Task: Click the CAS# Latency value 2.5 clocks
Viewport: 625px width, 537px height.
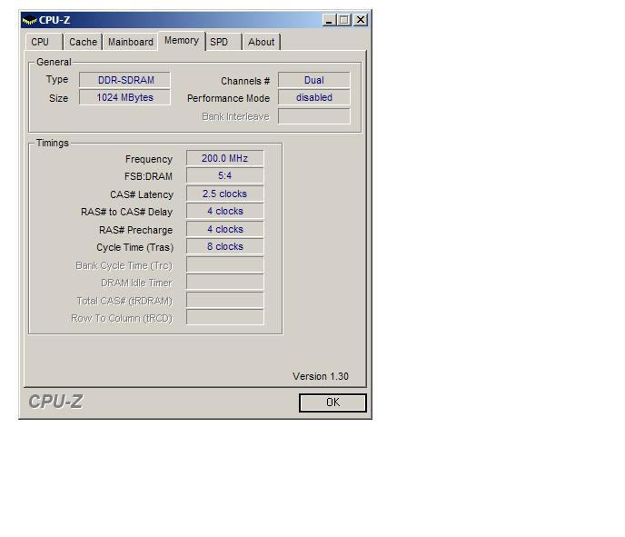Action: click(x=224, y=194)
